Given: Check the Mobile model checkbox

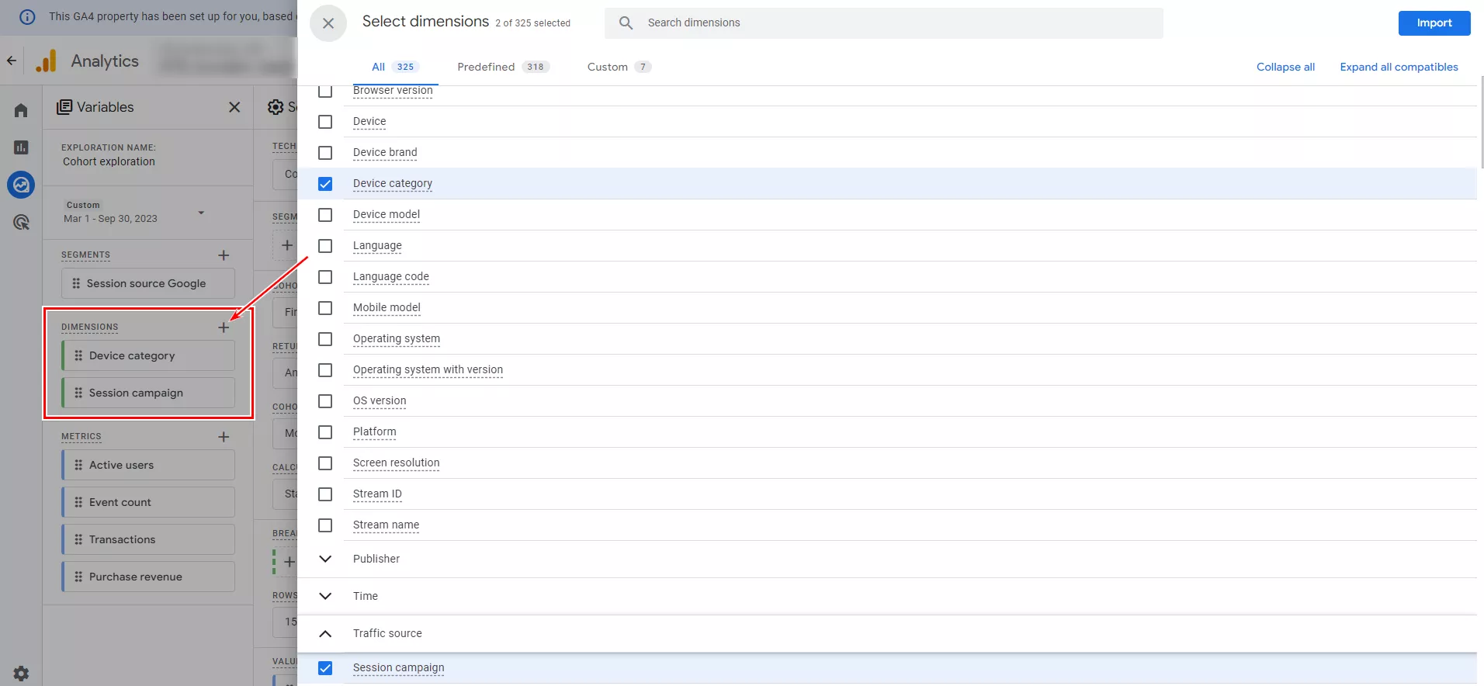Looking at the screenshot, I should click(x=325, y=308).
